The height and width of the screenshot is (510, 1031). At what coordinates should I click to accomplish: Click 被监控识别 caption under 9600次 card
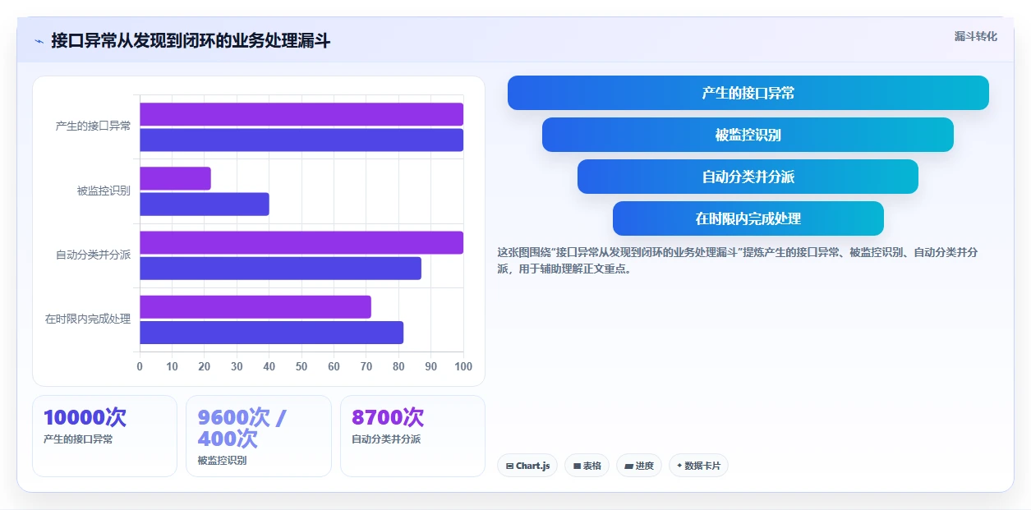coord(222,461)
